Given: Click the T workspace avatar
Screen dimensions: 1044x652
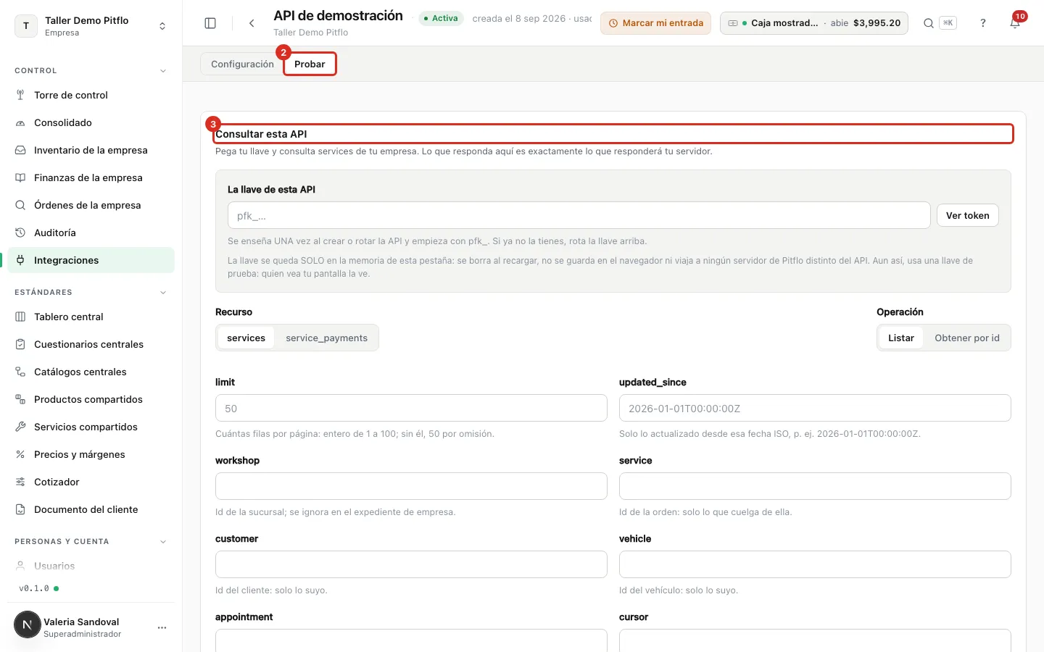Looking at the screenshot, I should click(x=26, y=26).
